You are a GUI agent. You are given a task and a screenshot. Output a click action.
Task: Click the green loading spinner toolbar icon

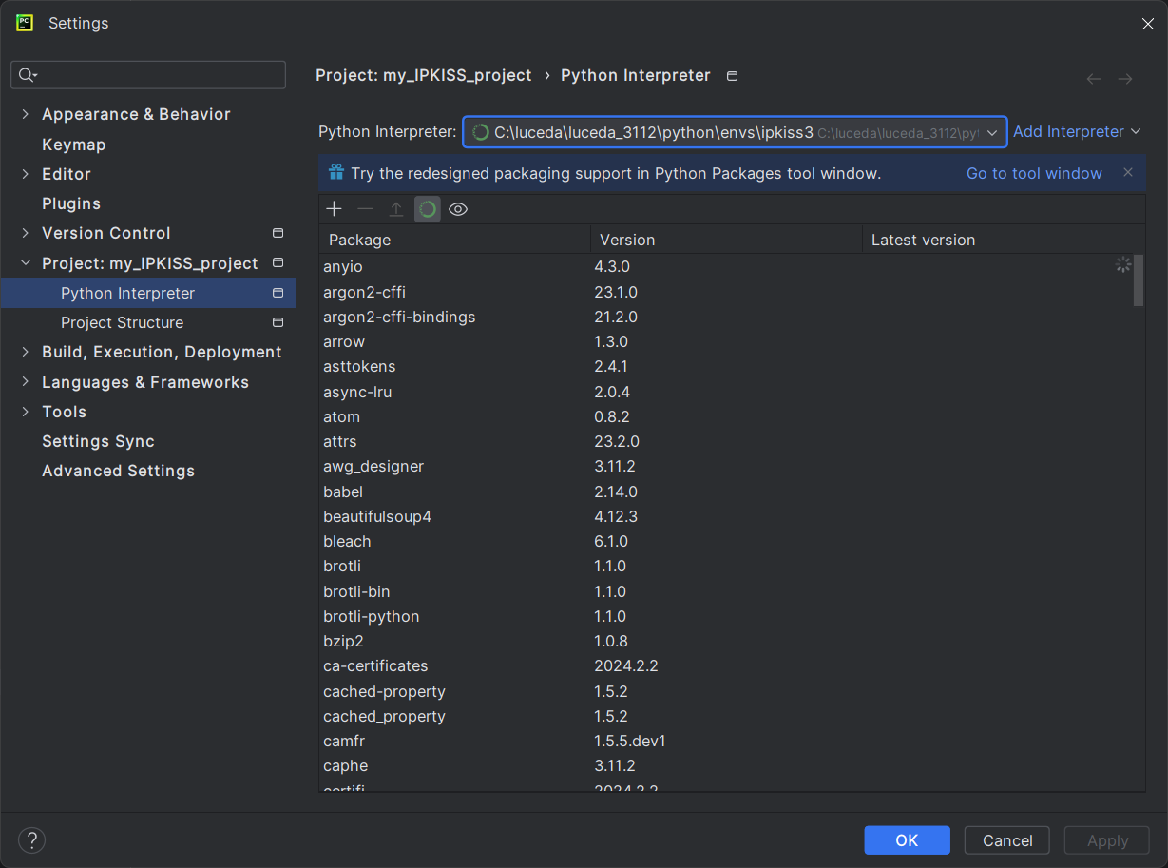click(428, 209)
